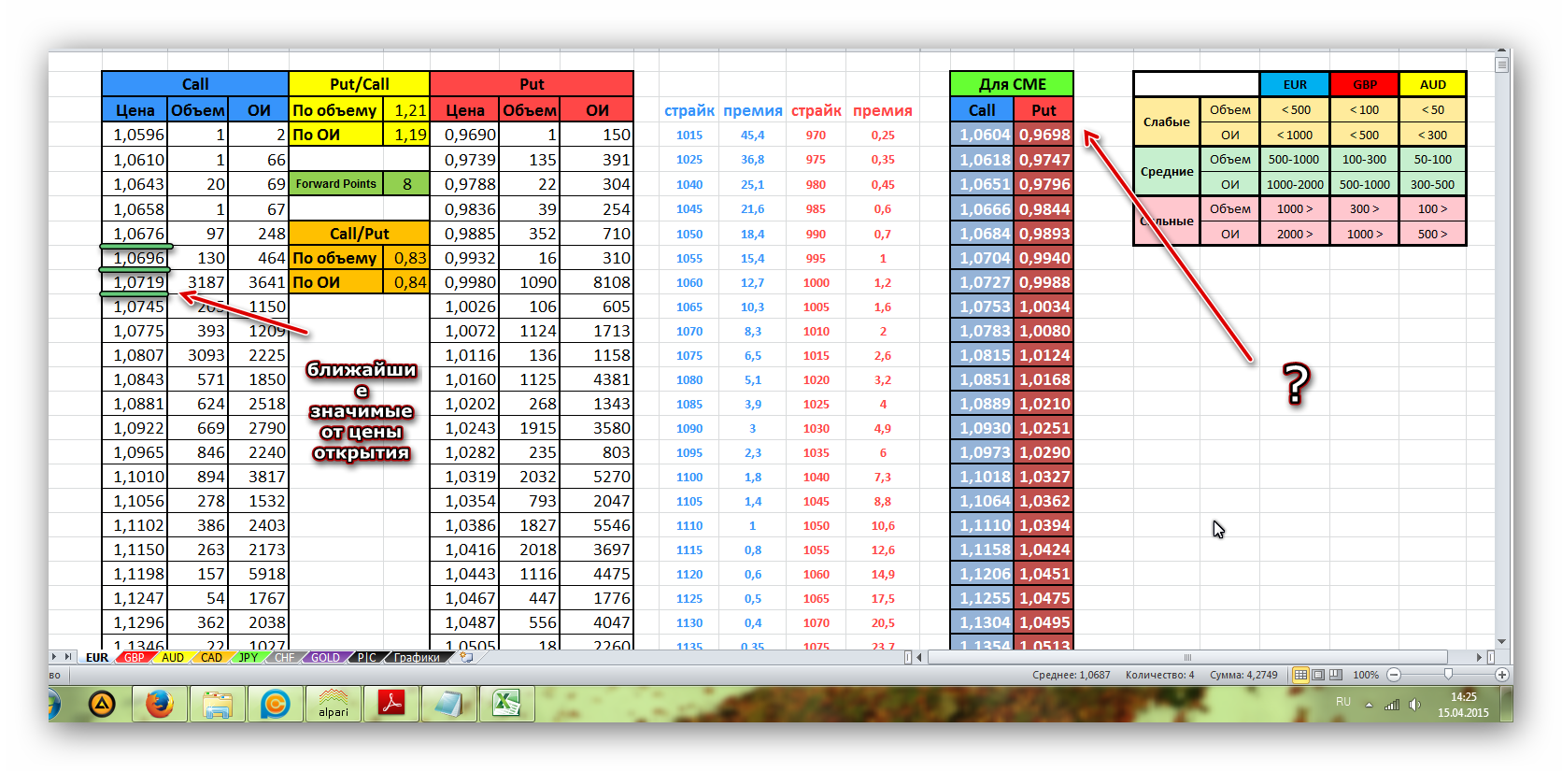Zoom out with the minus button
Viewport: 1562px width, 771px height.
pos(1394,675)
